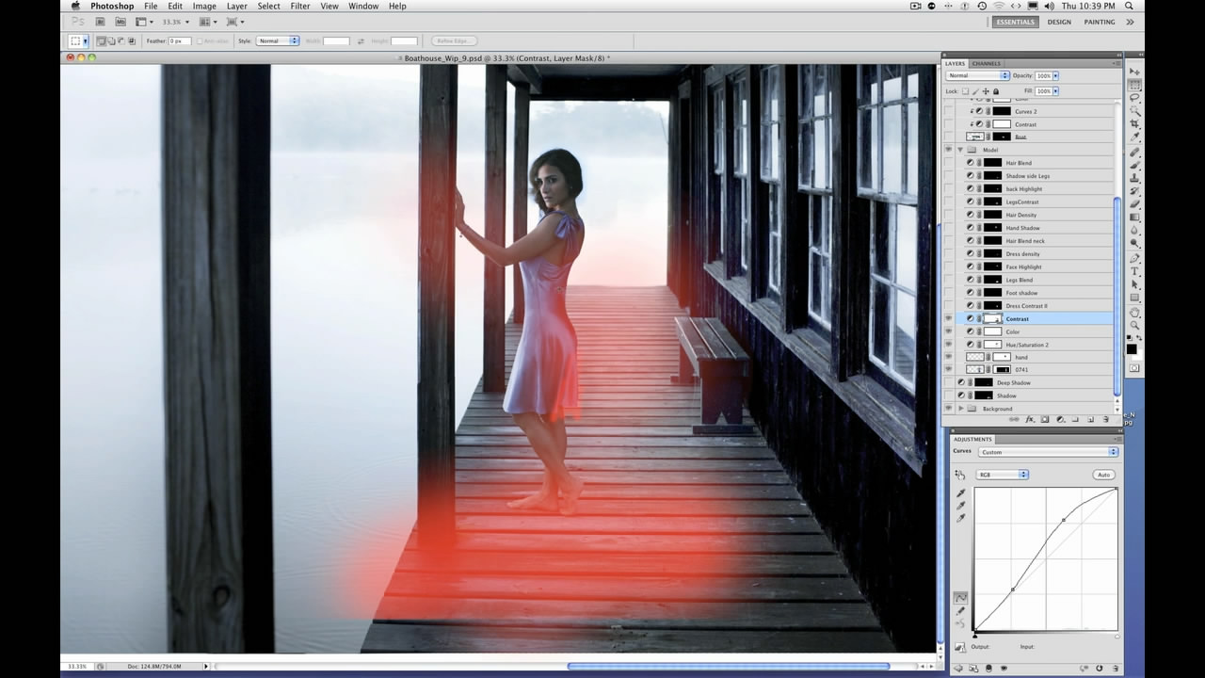Switch to the Design workspace
Viewport: 1205px width, 678px height.
click(x=1059, y=22)
